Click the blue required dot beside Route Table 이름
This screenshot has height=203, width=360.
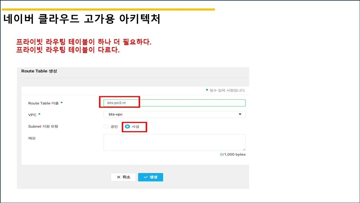coord(62,102)
